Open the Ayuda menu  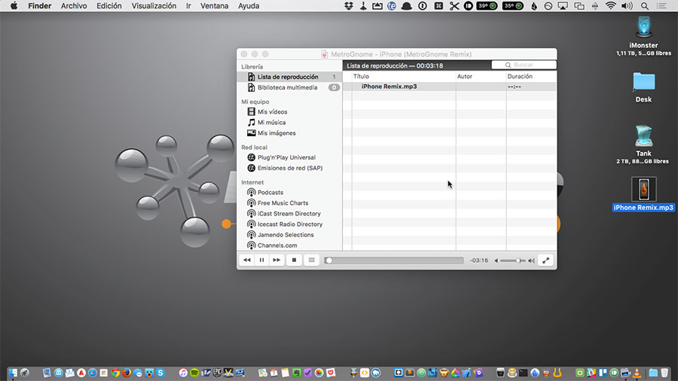(249, 6)
